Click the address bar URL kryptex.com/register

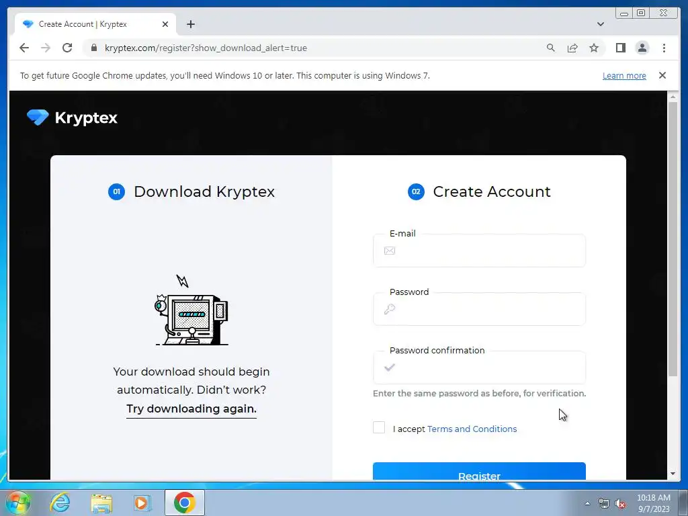[x=206, y=48]
